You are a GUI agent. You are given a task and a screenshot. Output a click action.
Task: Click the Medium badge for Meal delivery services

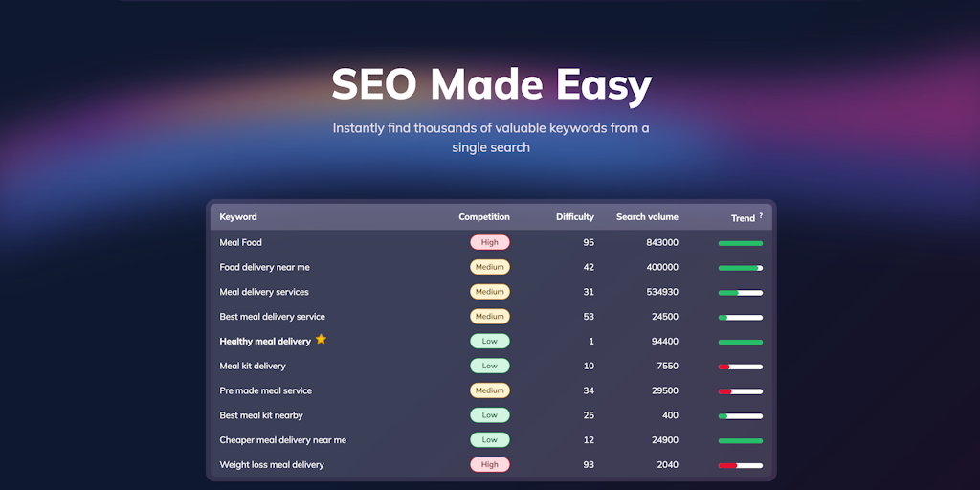[490, 292]
